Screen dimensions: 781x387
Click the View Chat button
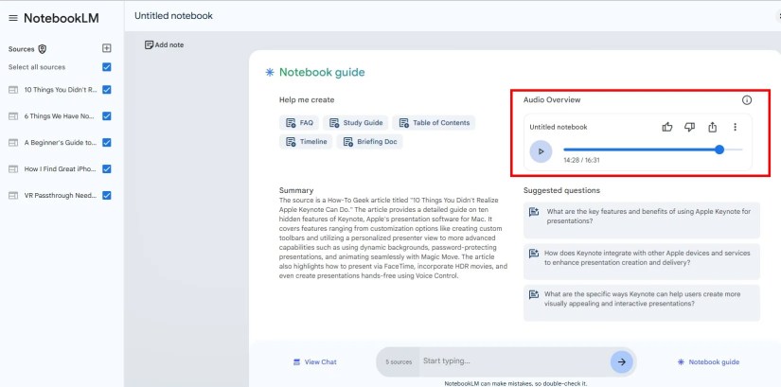coord(315,362)
